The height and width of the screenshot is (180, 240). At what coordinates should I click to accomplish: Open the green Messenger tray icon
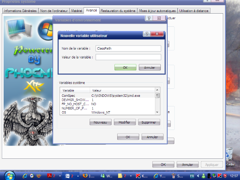(204, 176)
